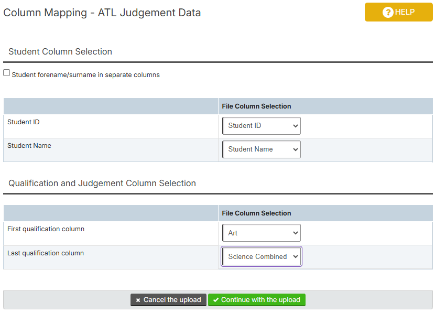Select the Student ID row label
Screen dimensions: 435x313
(24, 122)
